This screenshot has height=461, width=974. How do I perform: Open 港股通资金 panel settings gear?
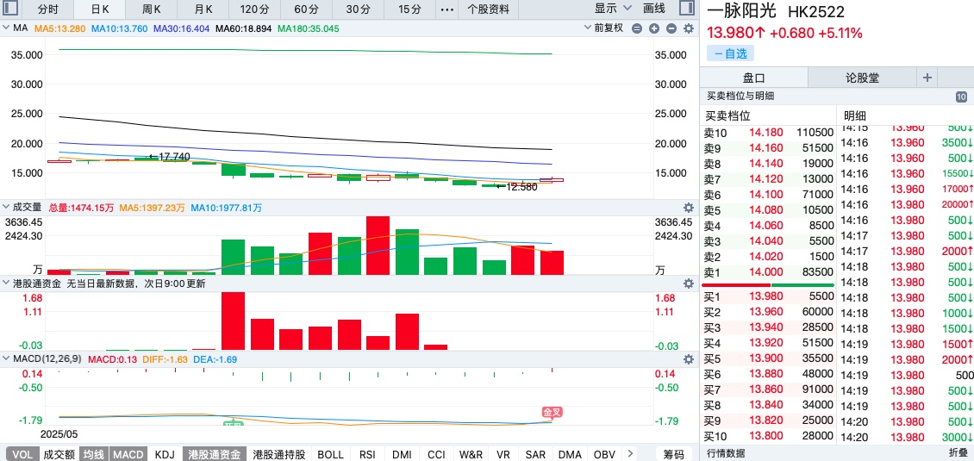[x=688, y=283]
